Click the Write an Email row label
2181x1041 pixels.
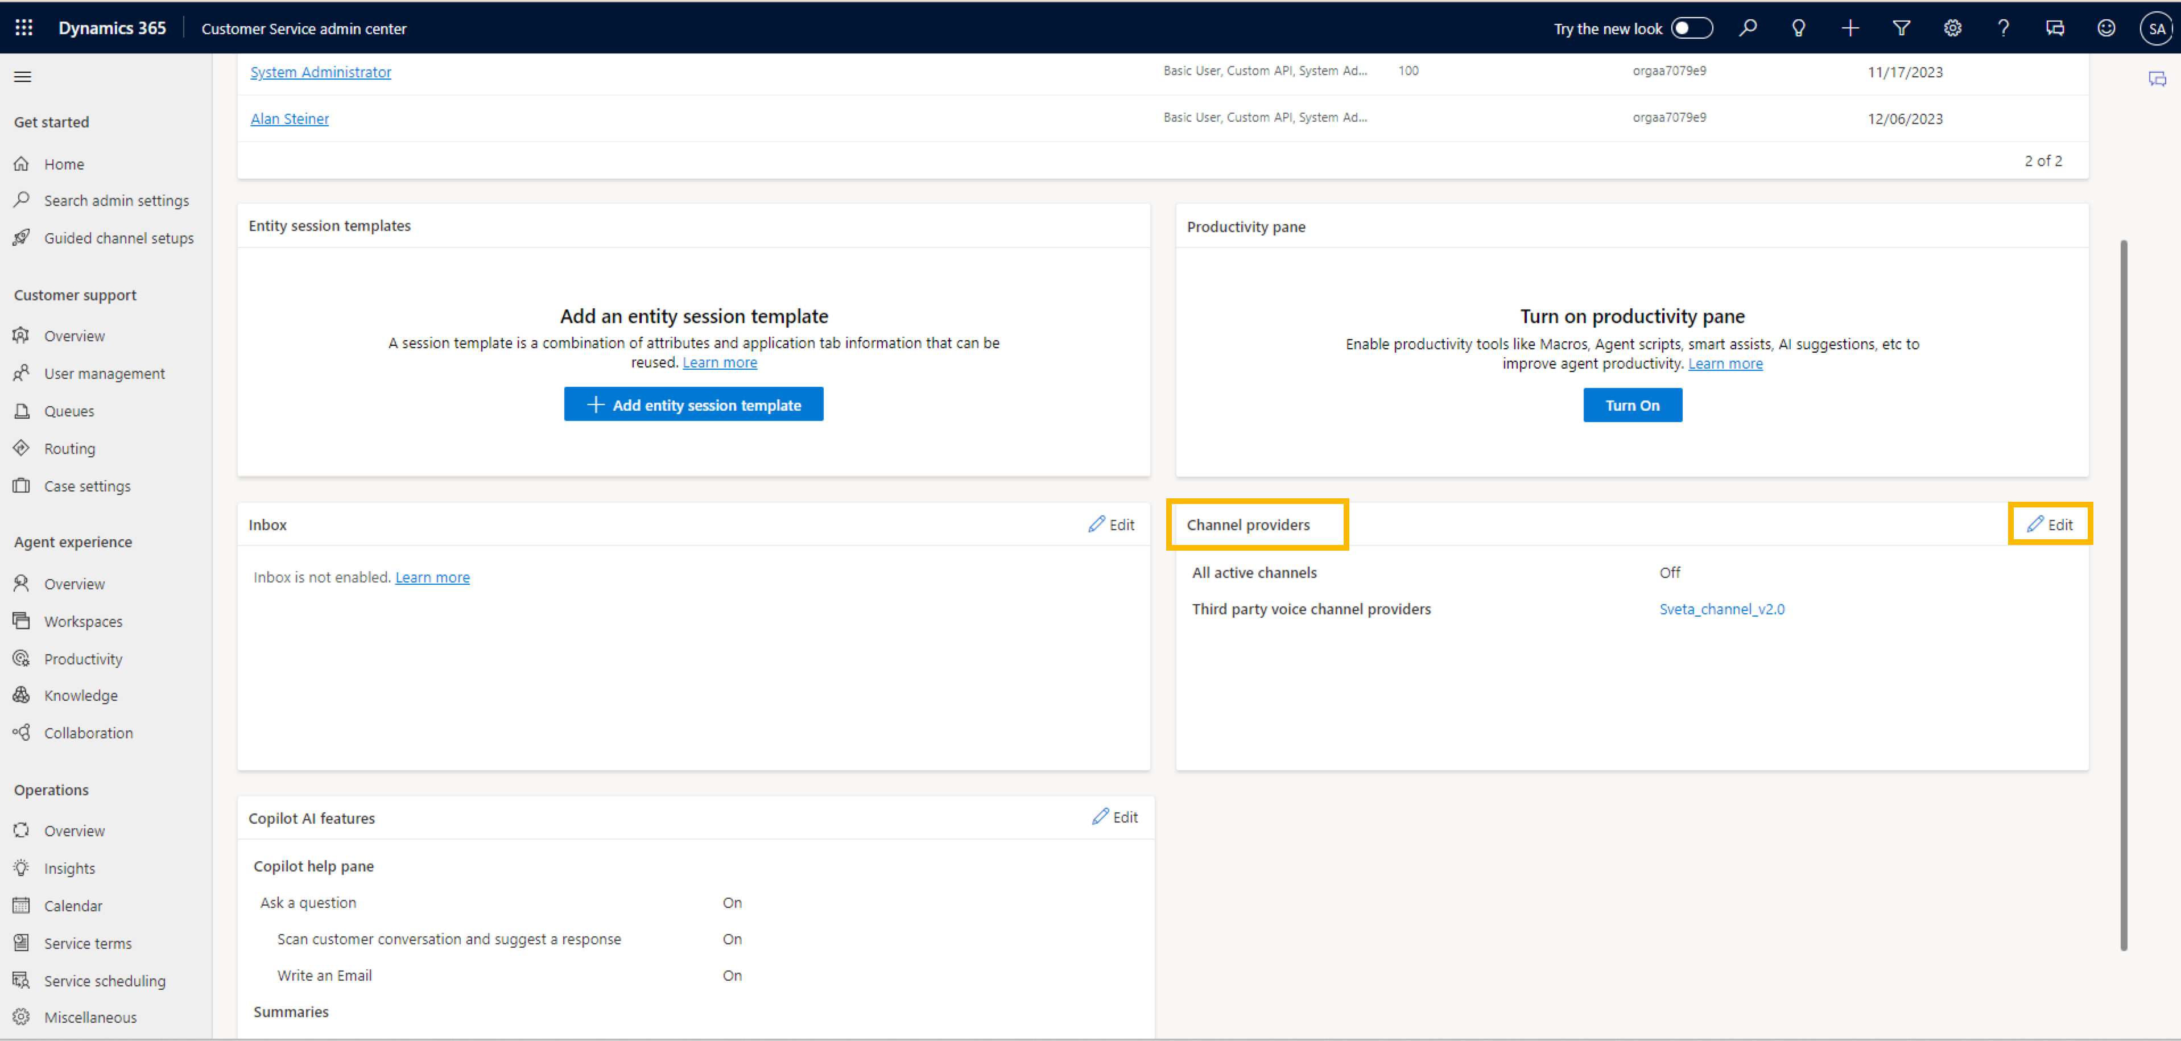click(x=324, y=976)
